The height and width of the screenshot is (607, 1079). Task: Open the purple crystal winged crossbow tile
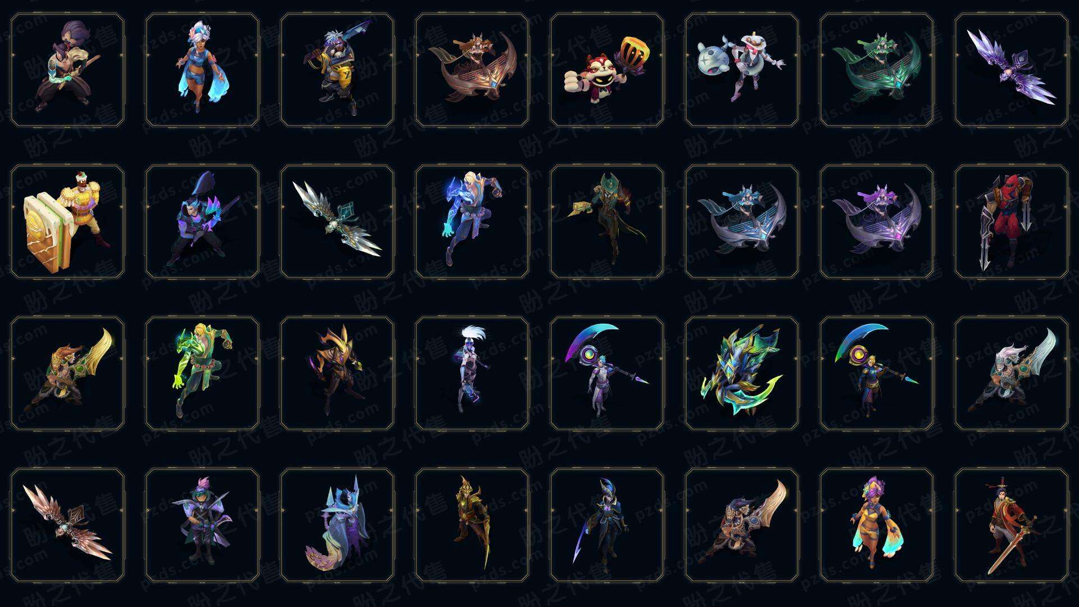[1012, 70]
